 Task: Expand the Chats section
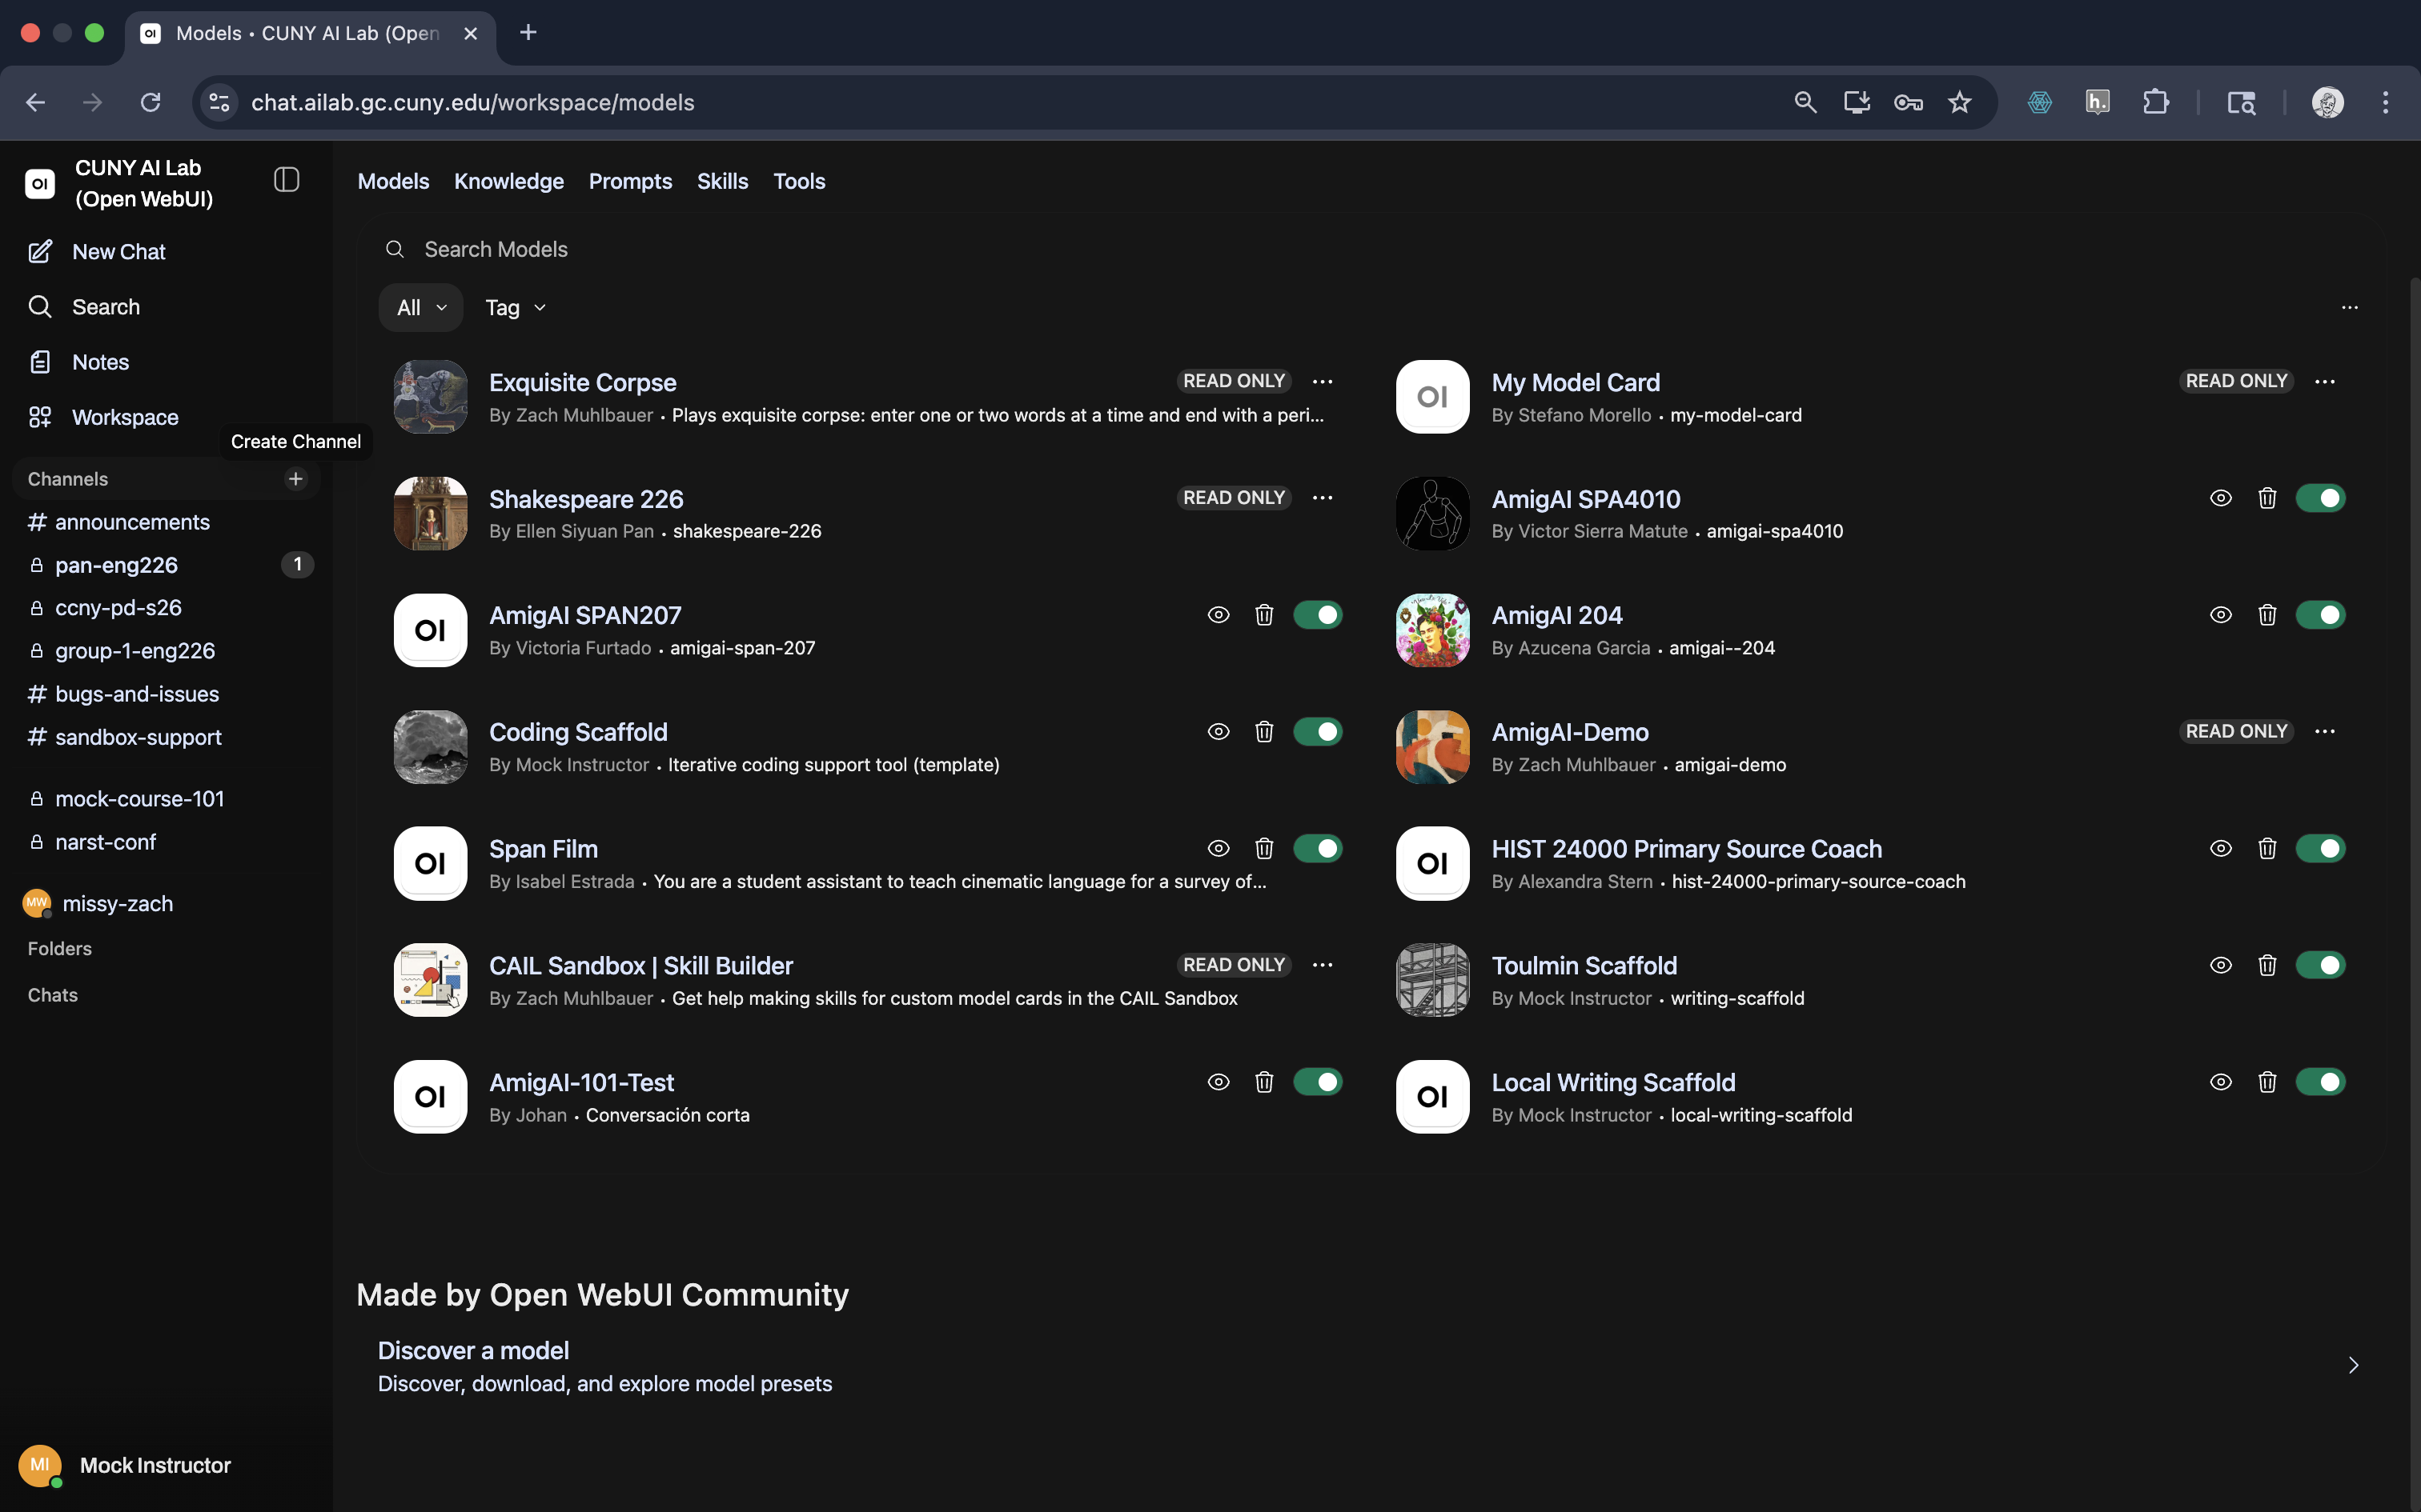click(x=53, y=996)
